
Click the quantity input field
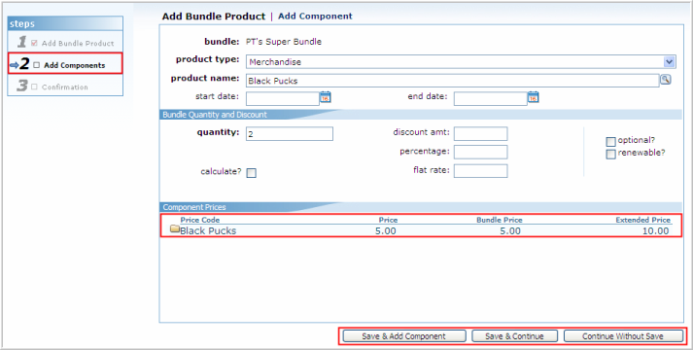point(290,134)
